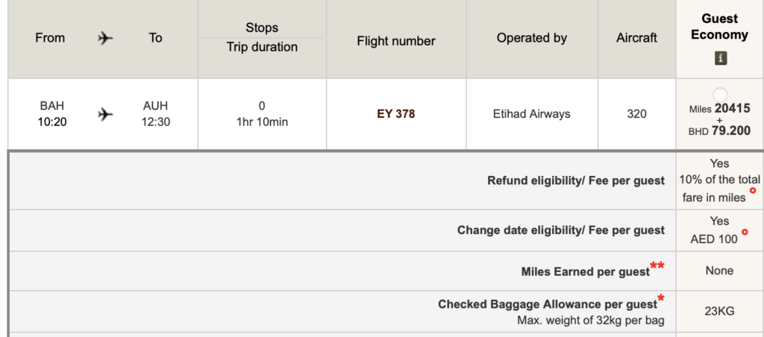The image size is (764, 337).
Task: Click the 320 aircraft type cell
Action: [637, 114]
